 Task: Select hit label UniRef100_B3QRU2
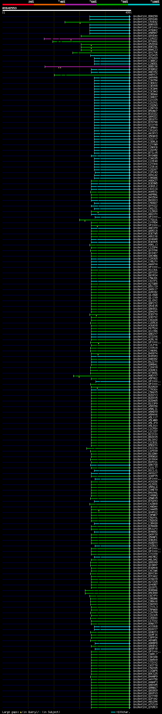(x=145, y=69)
